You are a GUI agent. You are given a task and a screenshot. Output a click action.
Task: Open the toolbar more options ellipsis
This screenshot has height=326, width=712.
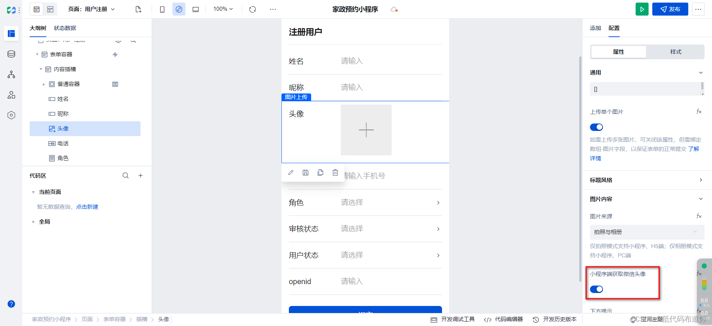tap(273, 9)
